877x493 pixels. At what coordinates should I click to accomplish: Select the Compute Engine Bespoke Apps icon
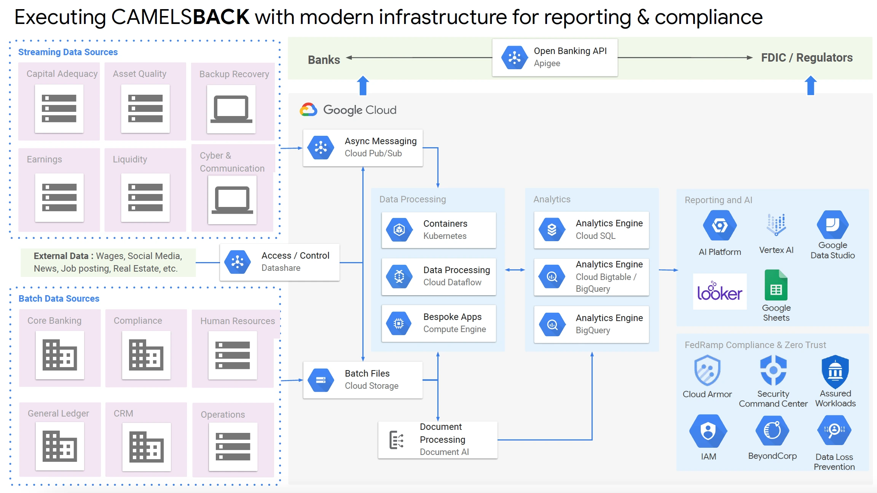399,323
